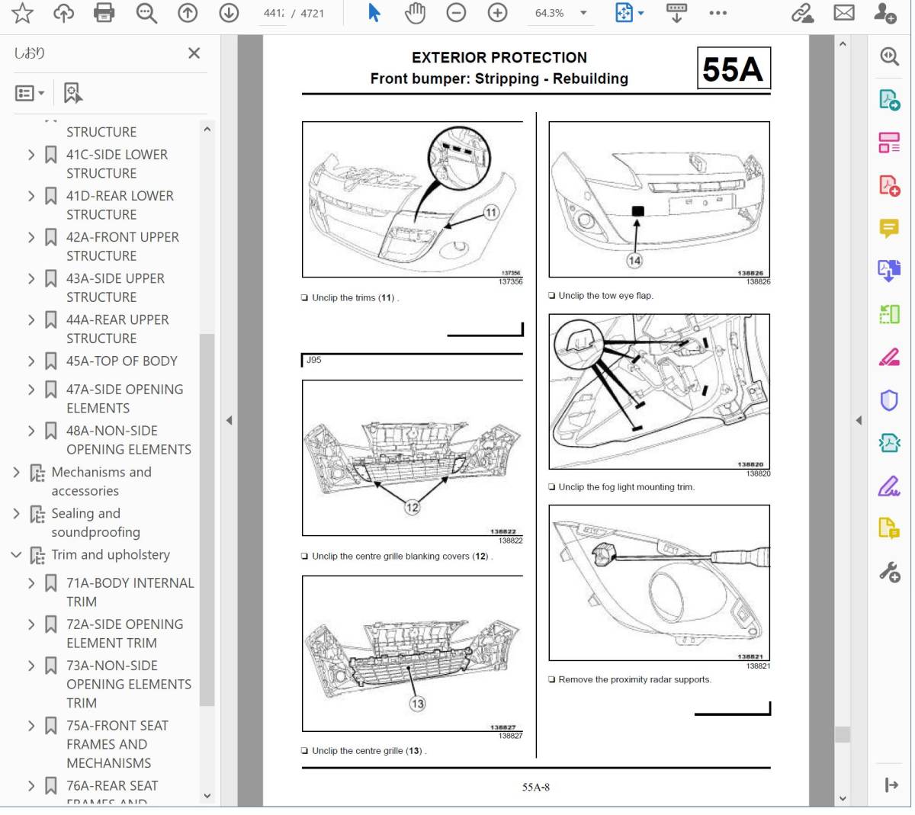Screen dimensions: 915x815
Task: Upload file to cloud icon
Action: pos(63,13)
